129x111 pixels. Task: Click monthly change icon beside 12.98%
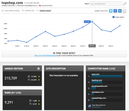[29, 77]
